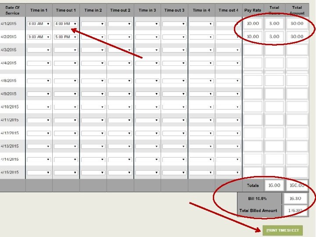Screen dimensions: 316x237
Task: Open Time in 4 dropdown for 4/9/2015
Action: click(201, 94)
